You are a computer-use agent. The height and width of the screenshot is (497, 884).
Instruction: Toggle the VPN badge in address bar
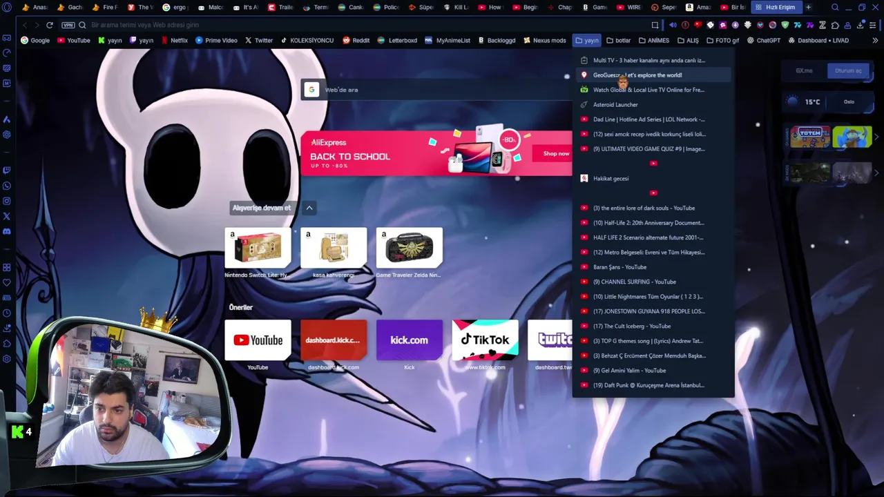(68, 25)
